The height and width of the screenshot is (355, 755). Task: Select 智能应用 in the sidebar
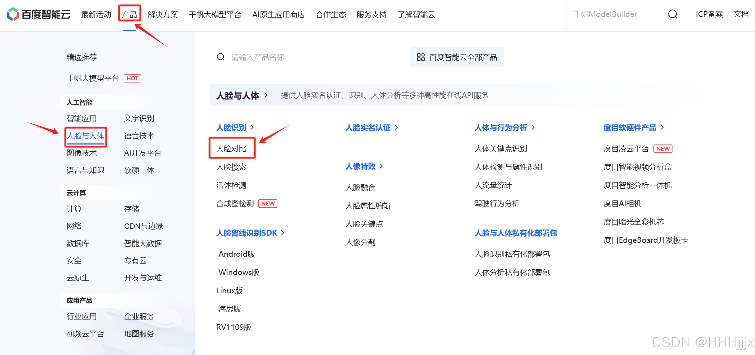(81, 119)
